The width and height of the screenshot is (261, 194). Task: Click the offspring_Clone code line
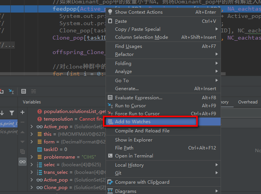coord(79,52)
